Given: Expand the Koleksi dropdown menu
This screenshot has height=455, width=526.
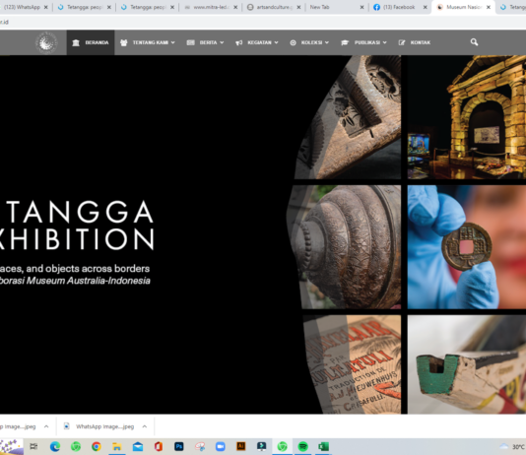Looking at the screenshot, I should pos(327,42).
